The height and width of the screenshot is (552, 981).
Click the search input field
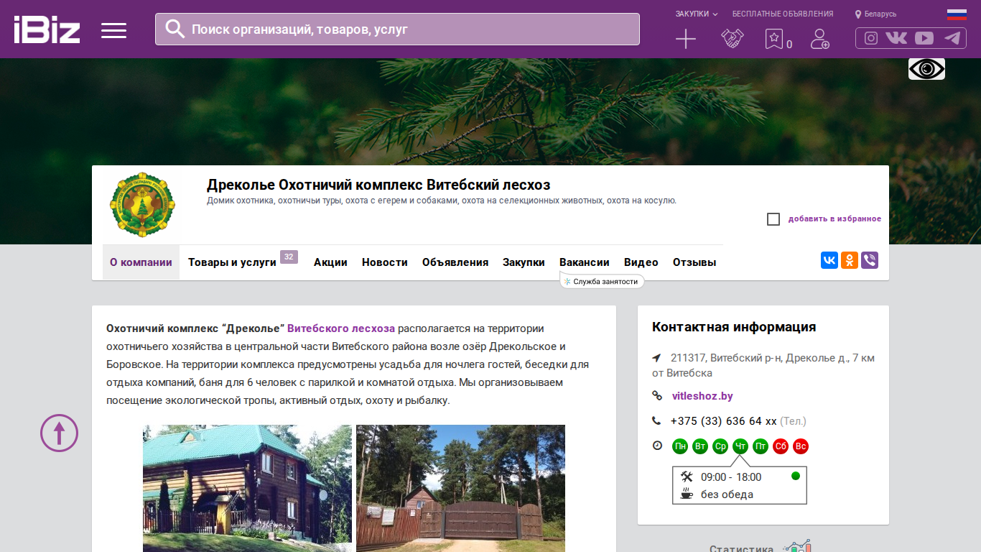tap(397, 29)
